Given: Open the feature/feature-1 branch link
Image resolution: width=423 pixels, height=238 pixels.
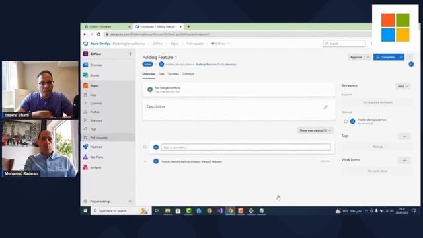Looking at the screenshot, I should (x=207, y=65).
